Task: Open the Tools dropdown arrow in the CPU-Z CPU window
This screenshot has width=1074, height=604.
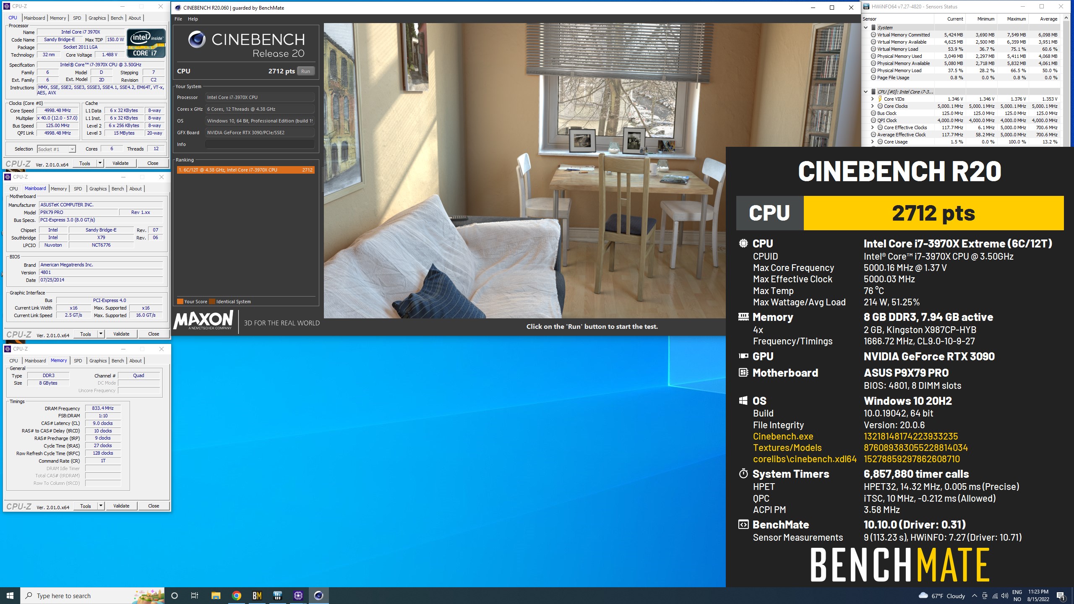Action: coord(100,163)
